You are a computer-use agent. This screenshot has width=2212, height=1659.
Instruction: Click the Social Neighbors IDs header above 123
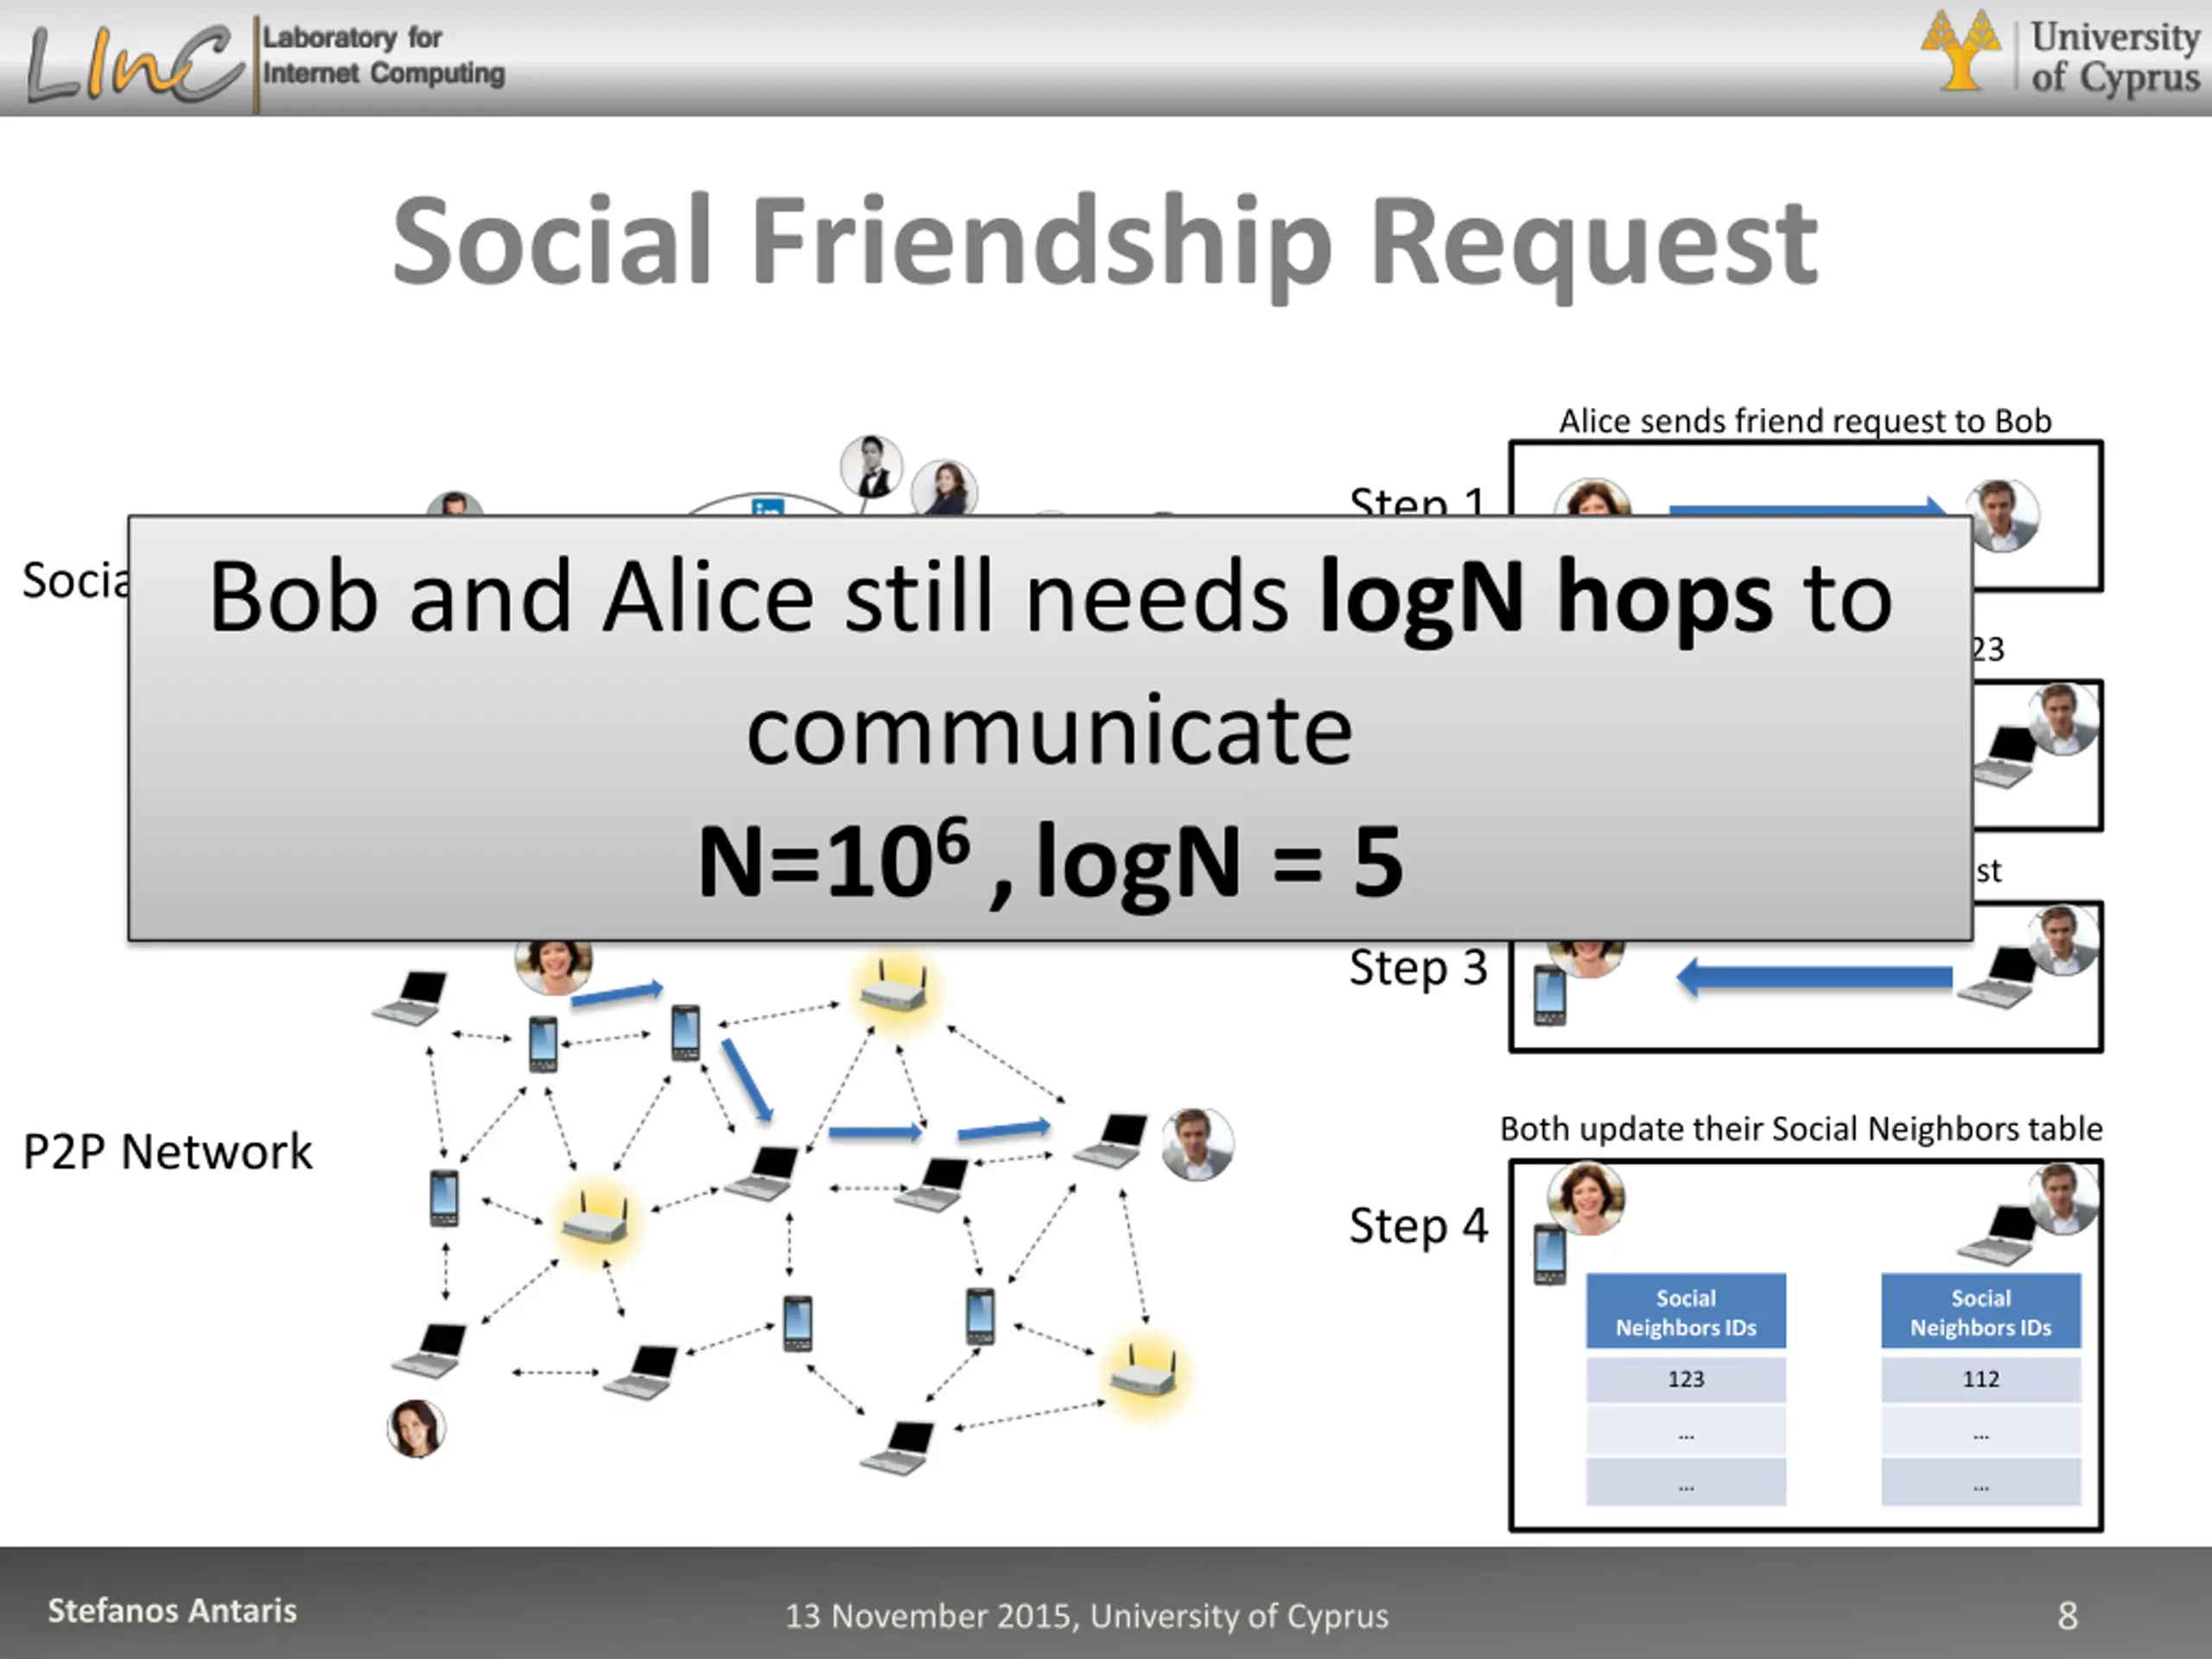(1686, 1312)
